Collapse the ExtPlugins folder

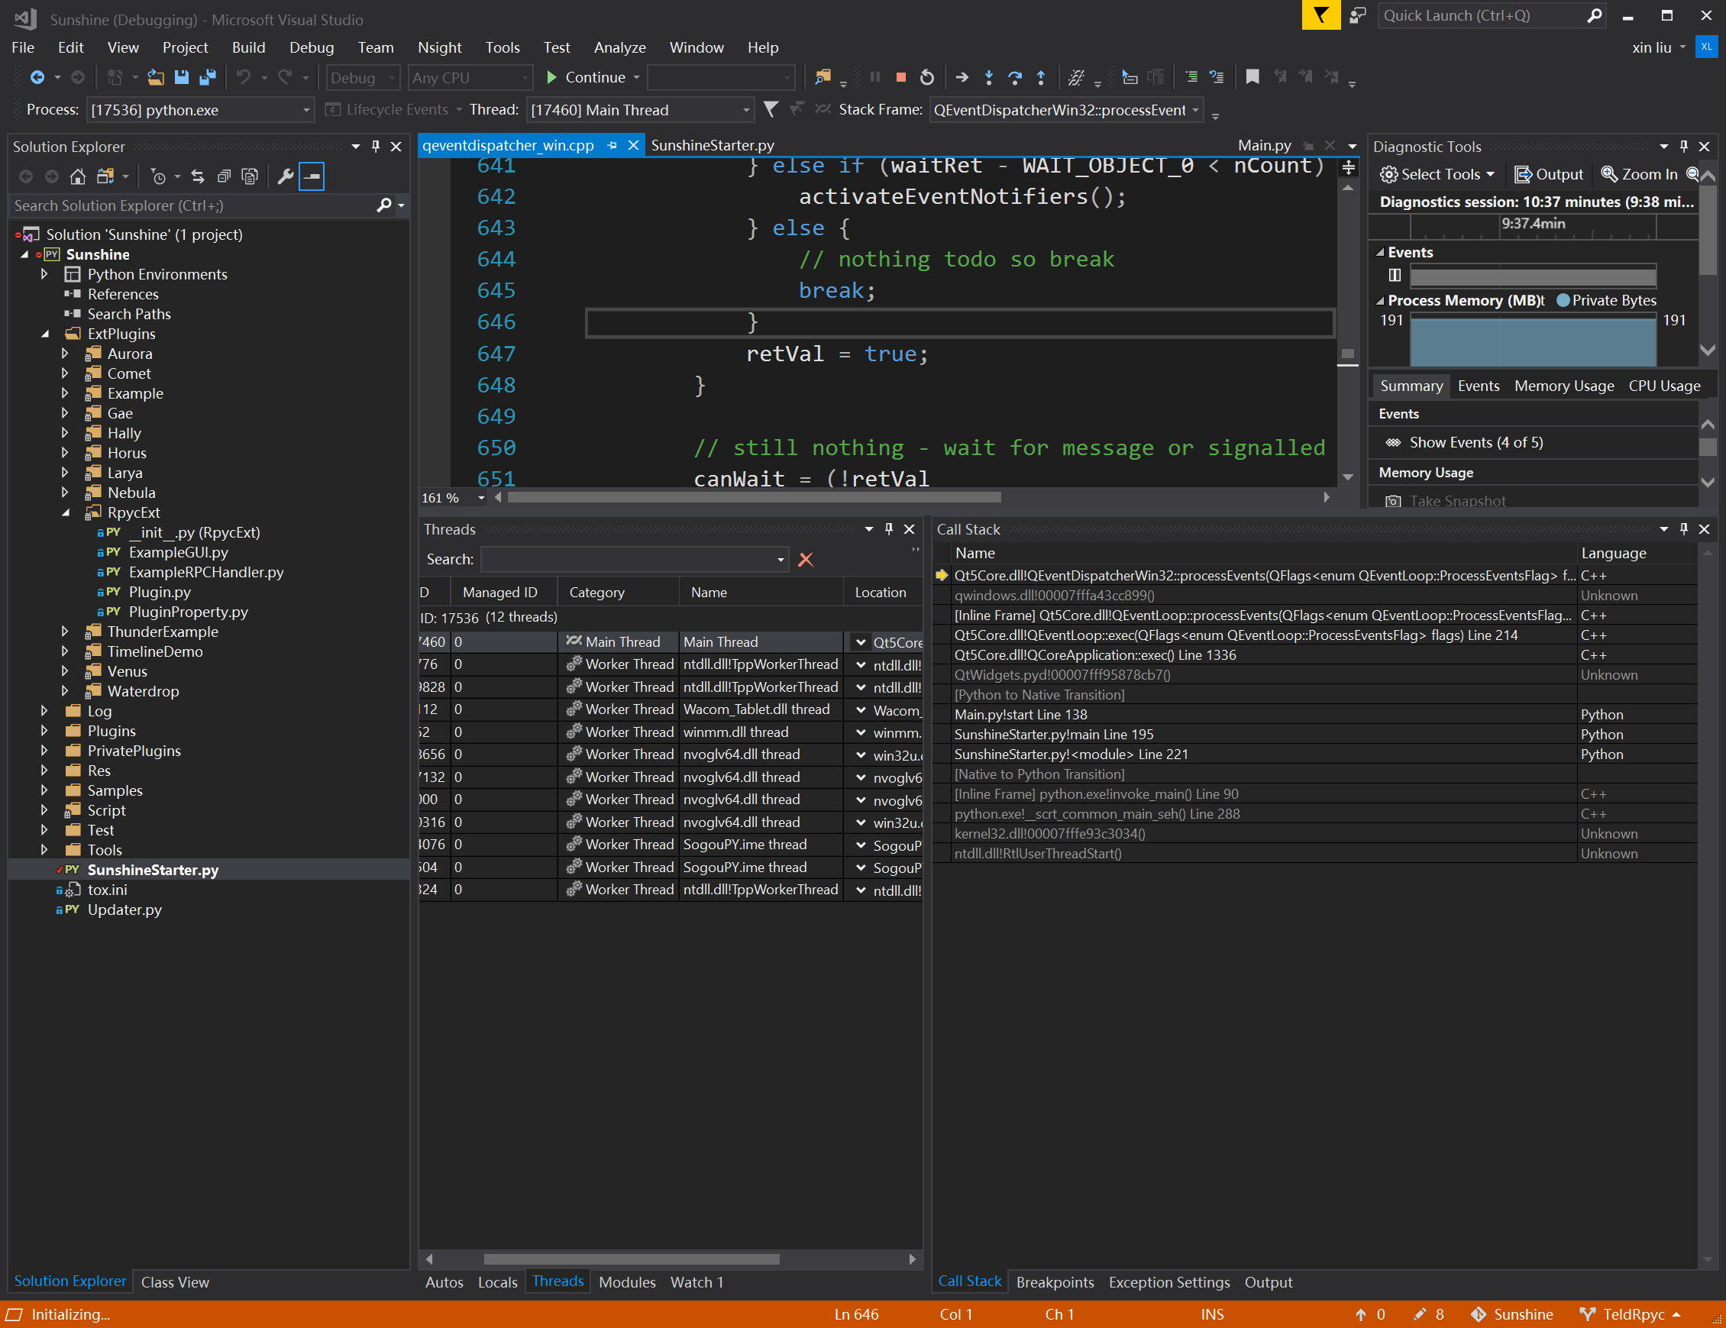point(46,334)
